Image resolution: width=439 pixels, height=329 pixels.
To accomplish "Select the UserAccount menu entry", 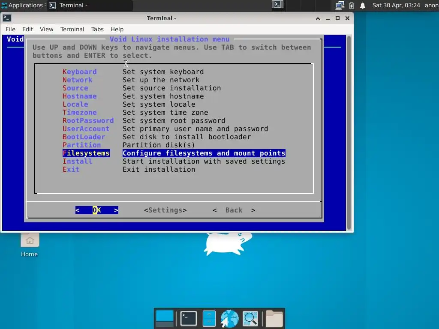I will pyautogui.click(x=86, y=129).
